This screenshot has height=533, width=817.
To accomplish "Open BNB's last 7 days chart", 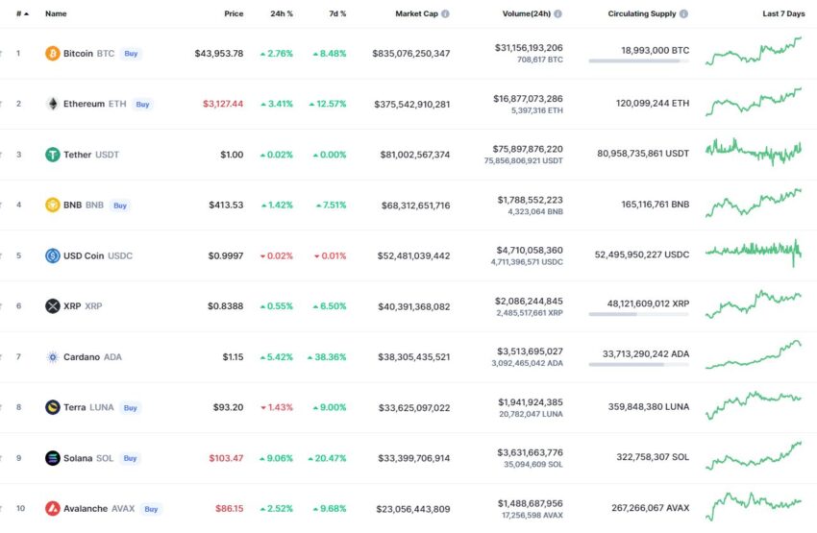I will [754, 203].
